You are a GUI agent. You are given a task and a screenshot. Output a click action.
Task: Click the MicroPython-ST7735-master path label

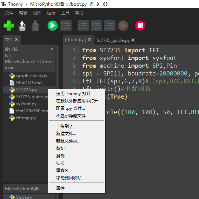point(29,64)
